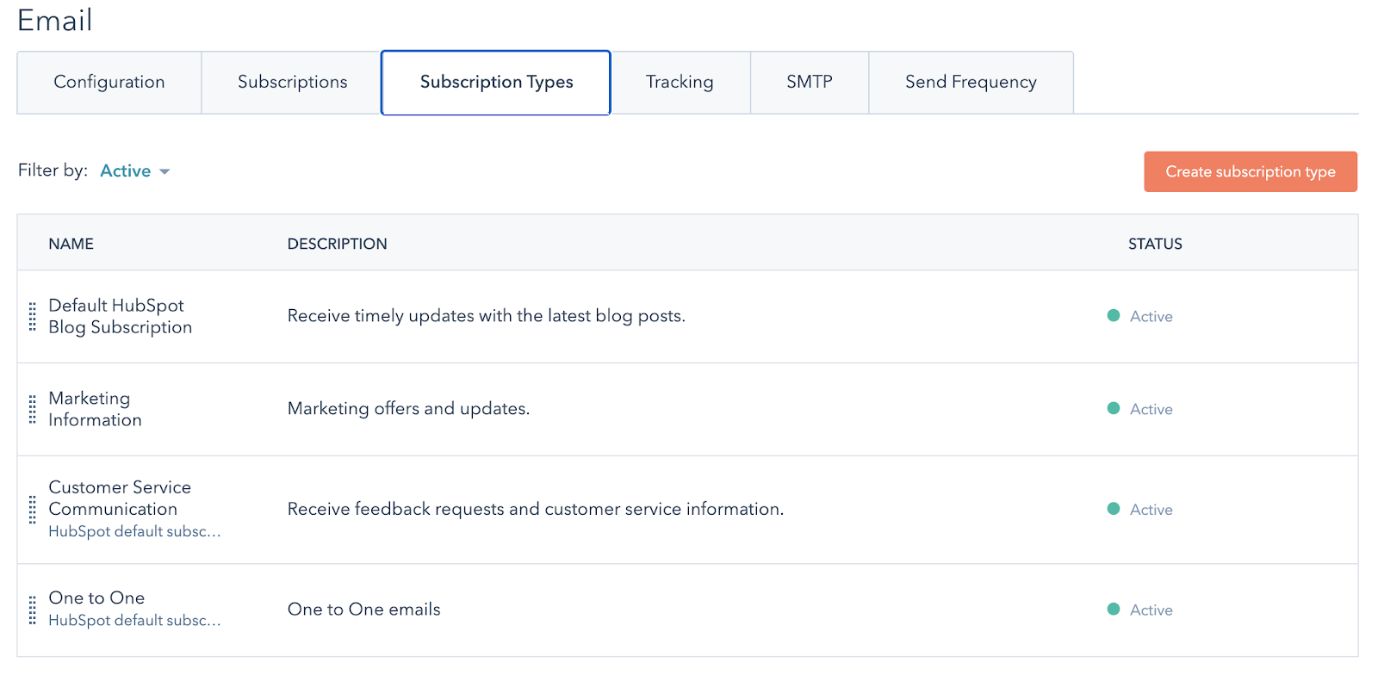
Task: Open the SMTP tab
Action: (x=809, y=83)
